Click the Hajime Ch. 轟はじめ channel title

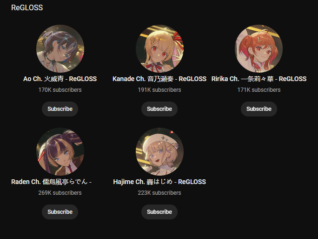point(159,182)
